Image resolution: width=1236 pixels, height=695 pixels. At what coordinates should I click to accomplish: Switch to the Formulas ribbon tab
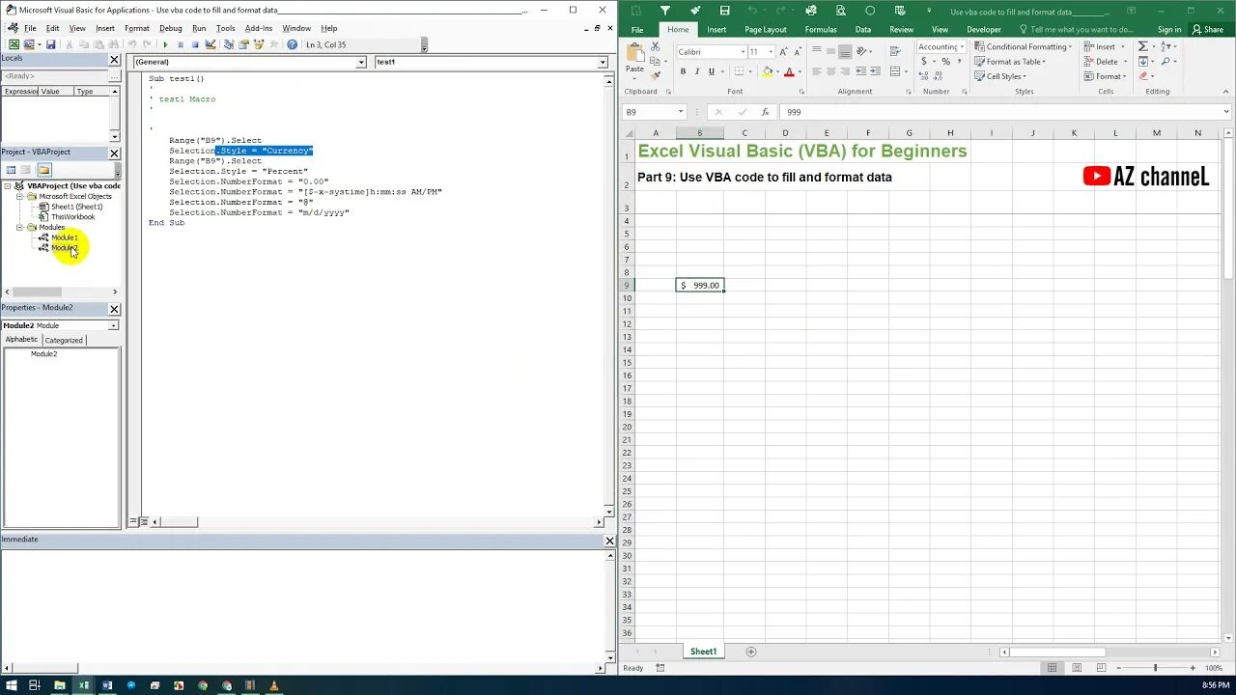click(821, 29)
